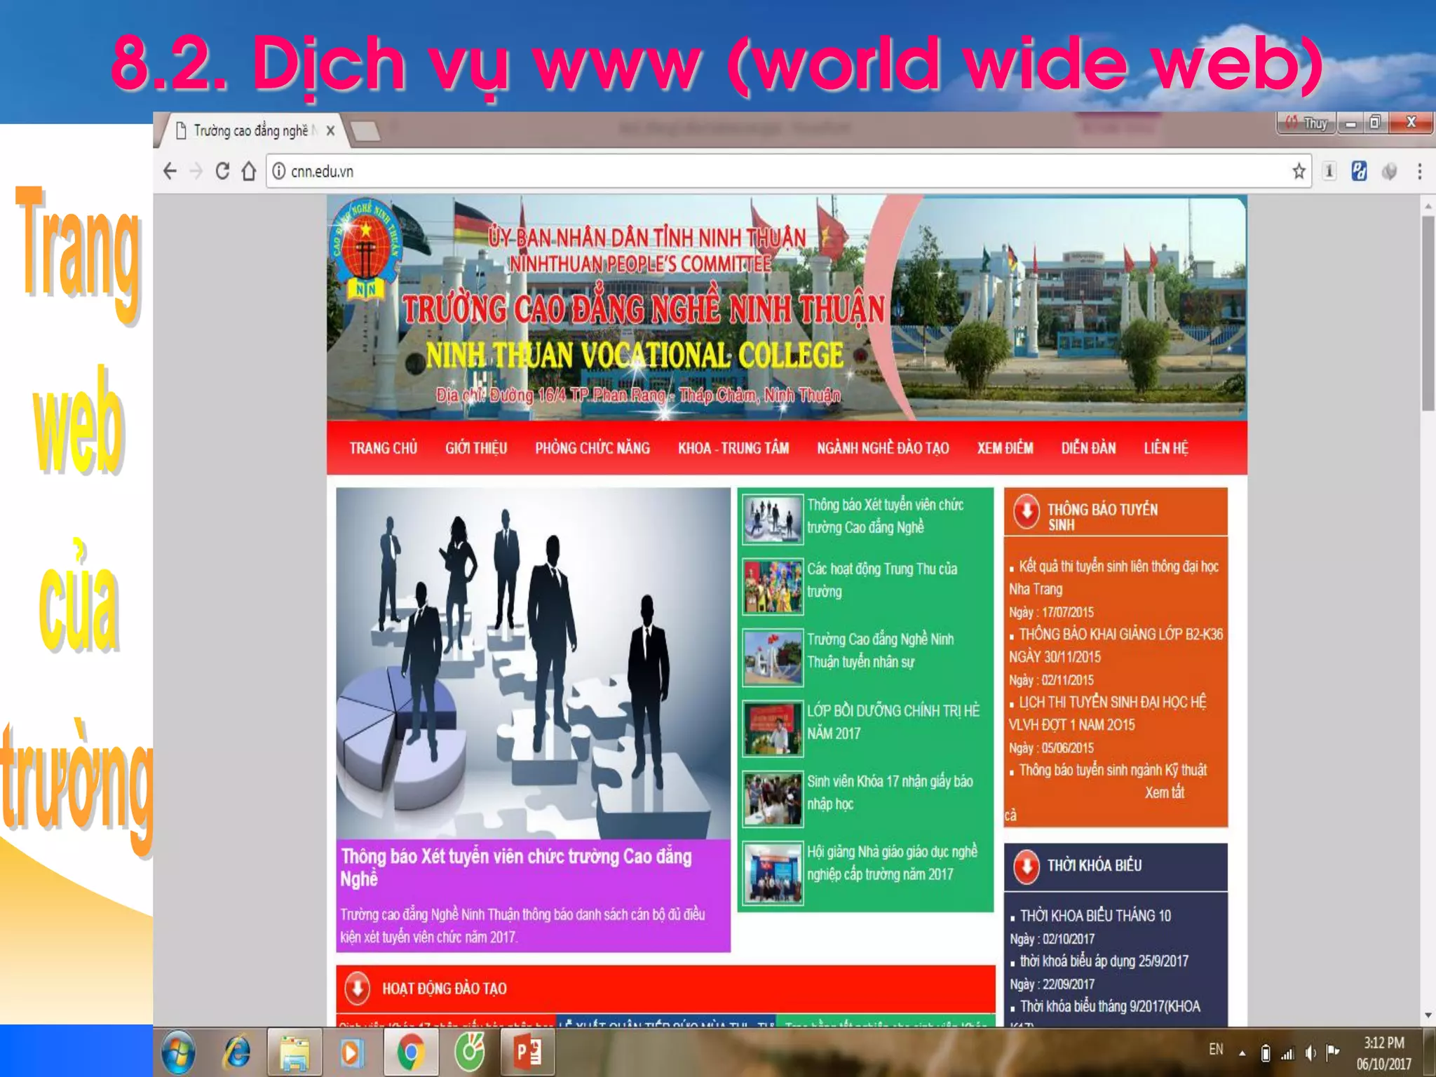1436x1077 pixels.
Task: Open news Hội giảng Nhà giáo
Action: (892, 862)
